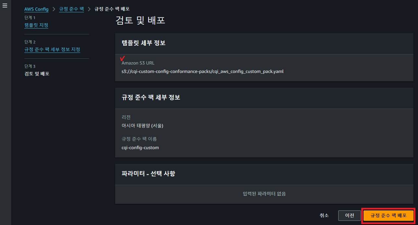Return to step 1 템플릿 지정
This screenshot has width=418, height=225.
tap(36, 25)
